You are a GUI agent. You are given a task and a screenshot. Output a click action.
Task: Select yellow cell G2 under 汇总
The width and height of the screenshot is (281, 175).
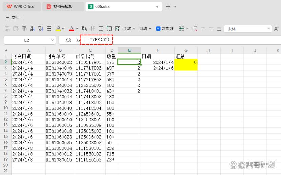pyautogui.click(x=186, y=62)
